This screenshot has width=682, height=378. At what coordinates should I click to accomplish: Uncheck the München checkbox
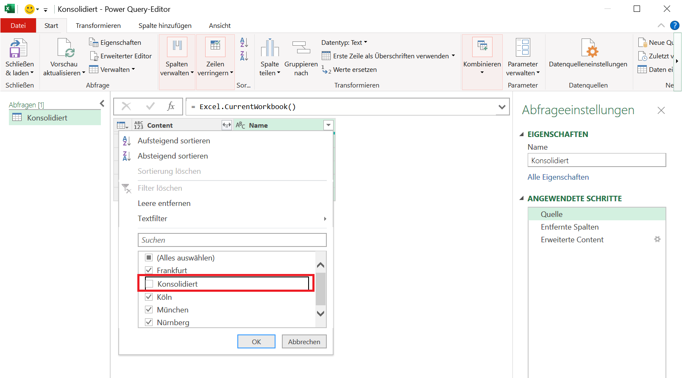point(149,310)
